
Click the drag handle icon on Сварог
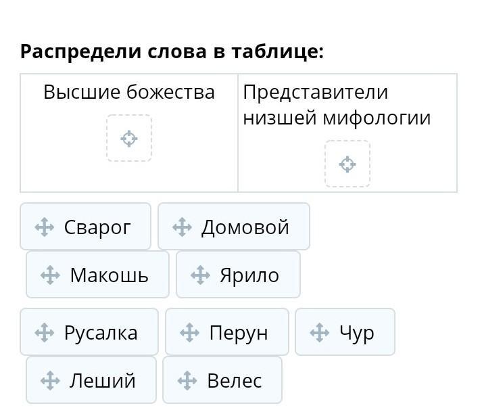coord(44,227)
